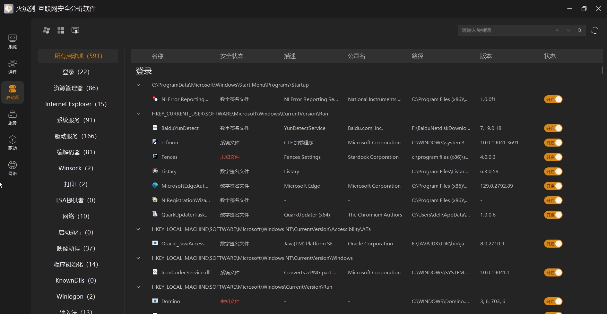Select the 驱动服务 (166) category
The height and width of the screenshot is (314, 607).
point(76,136)
